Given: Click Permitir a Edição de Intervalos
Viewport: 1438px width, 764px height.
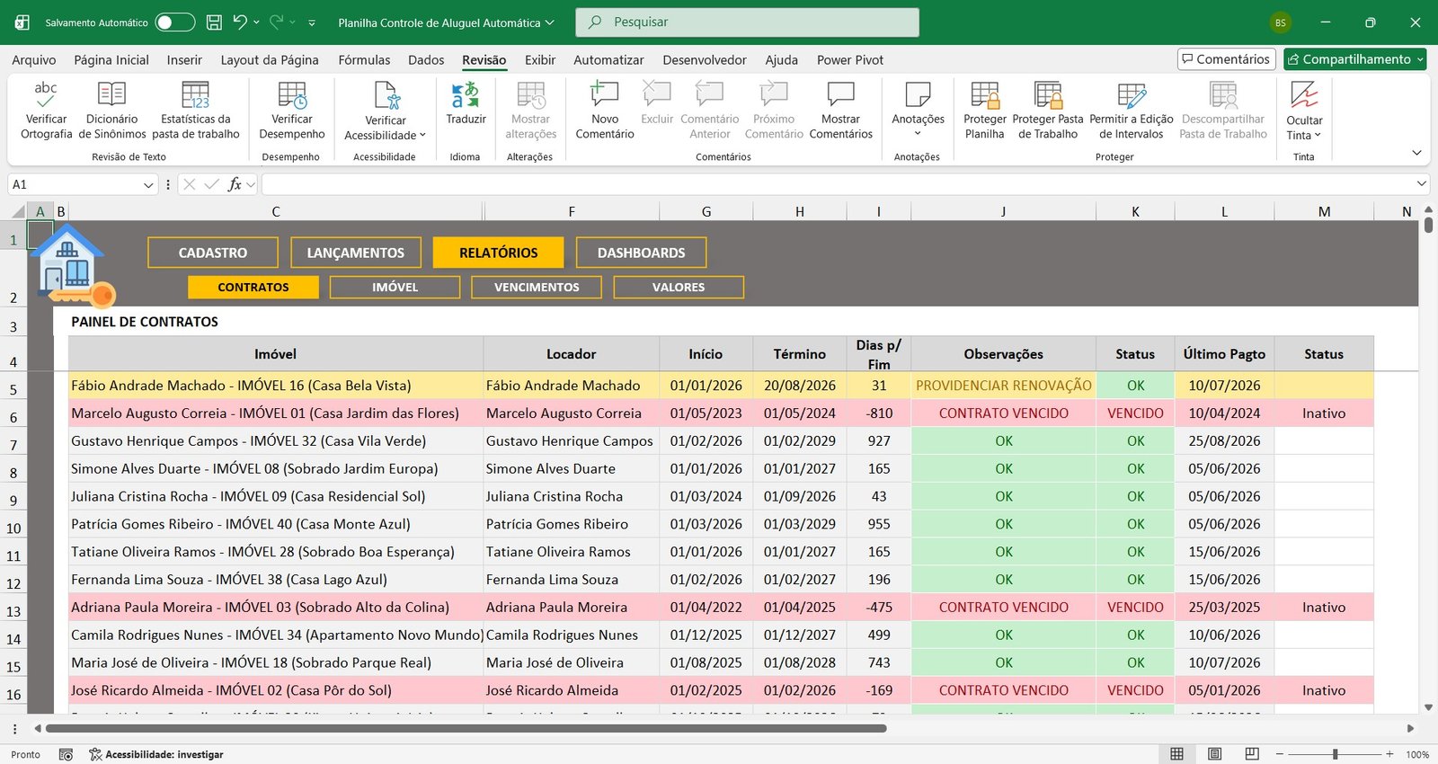Looking at the screenshot, I should point(1132,111).
